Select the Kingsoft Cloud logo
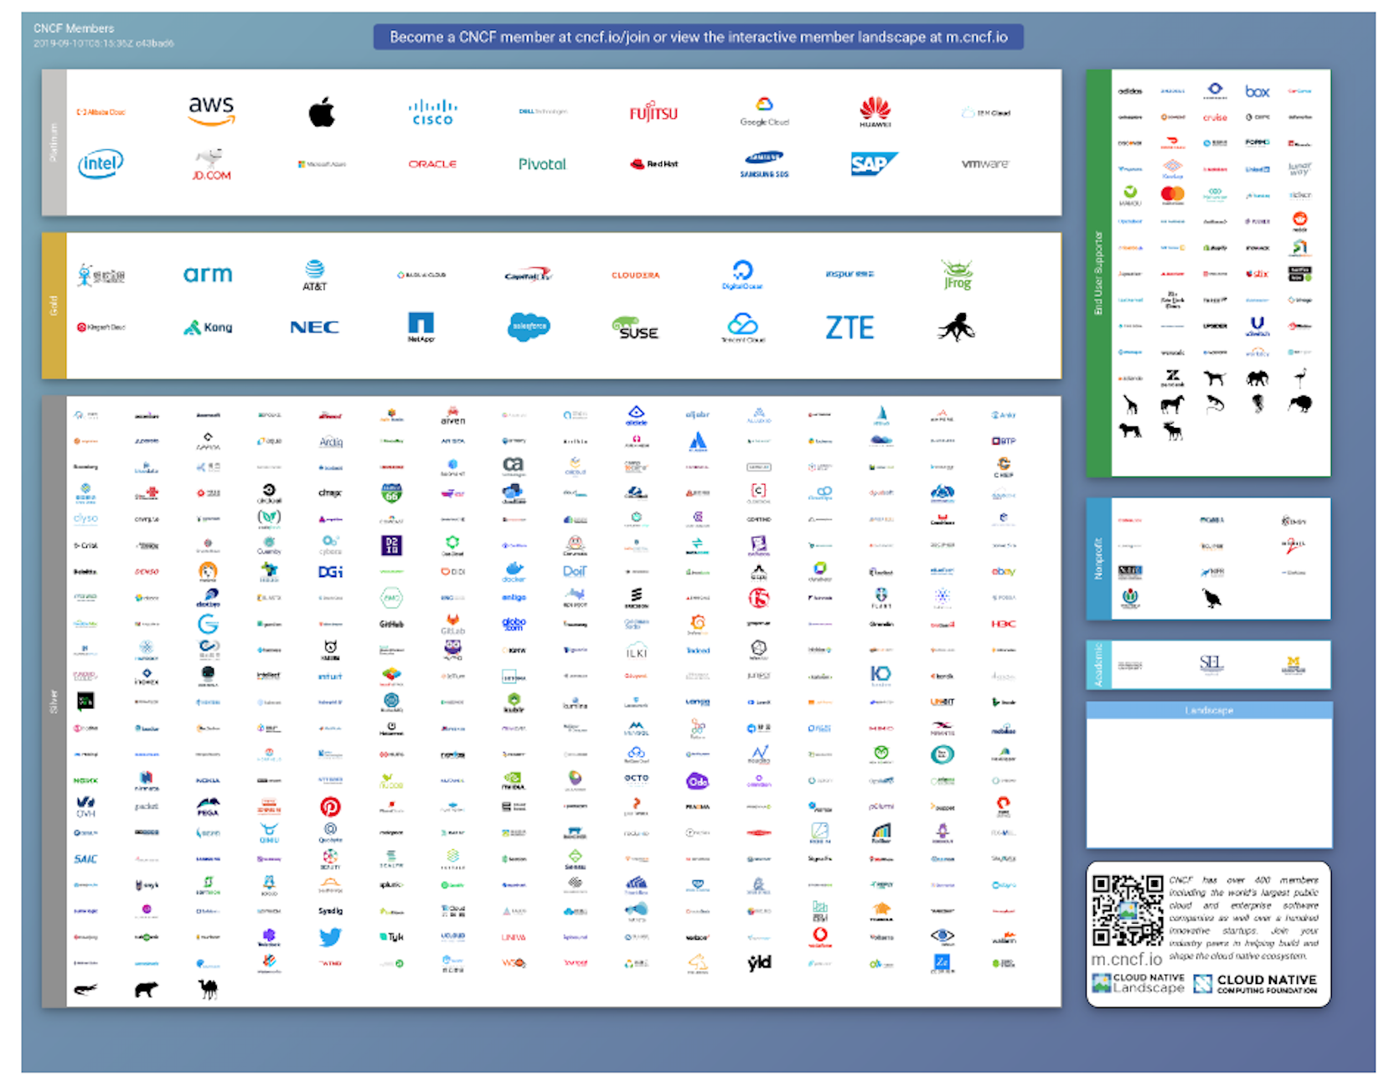Viewport: 1394px width, 1087px height. click(101, 327)
